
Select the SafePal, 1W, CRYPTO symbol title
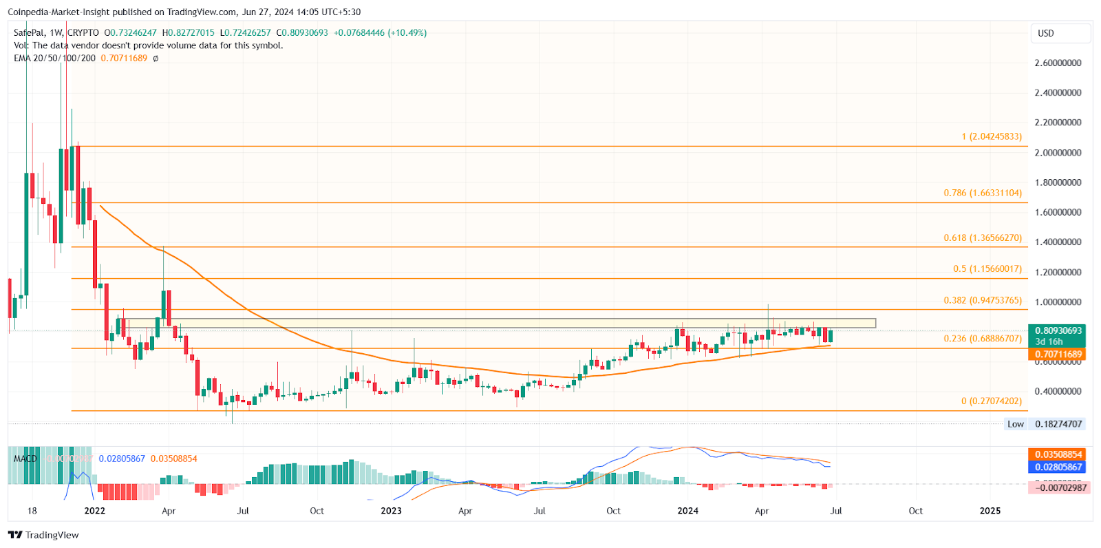[x=56, y=32]
